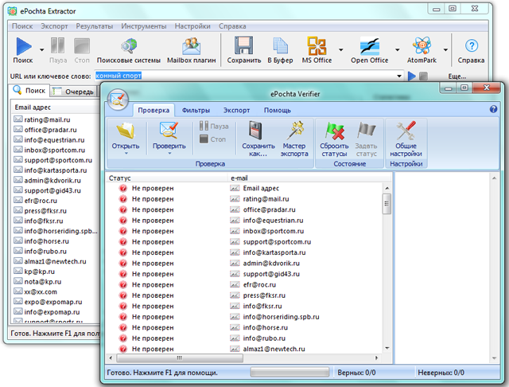
Task: Select almaz1@newtech.ru row in Verifier
Action: point(246,349)
